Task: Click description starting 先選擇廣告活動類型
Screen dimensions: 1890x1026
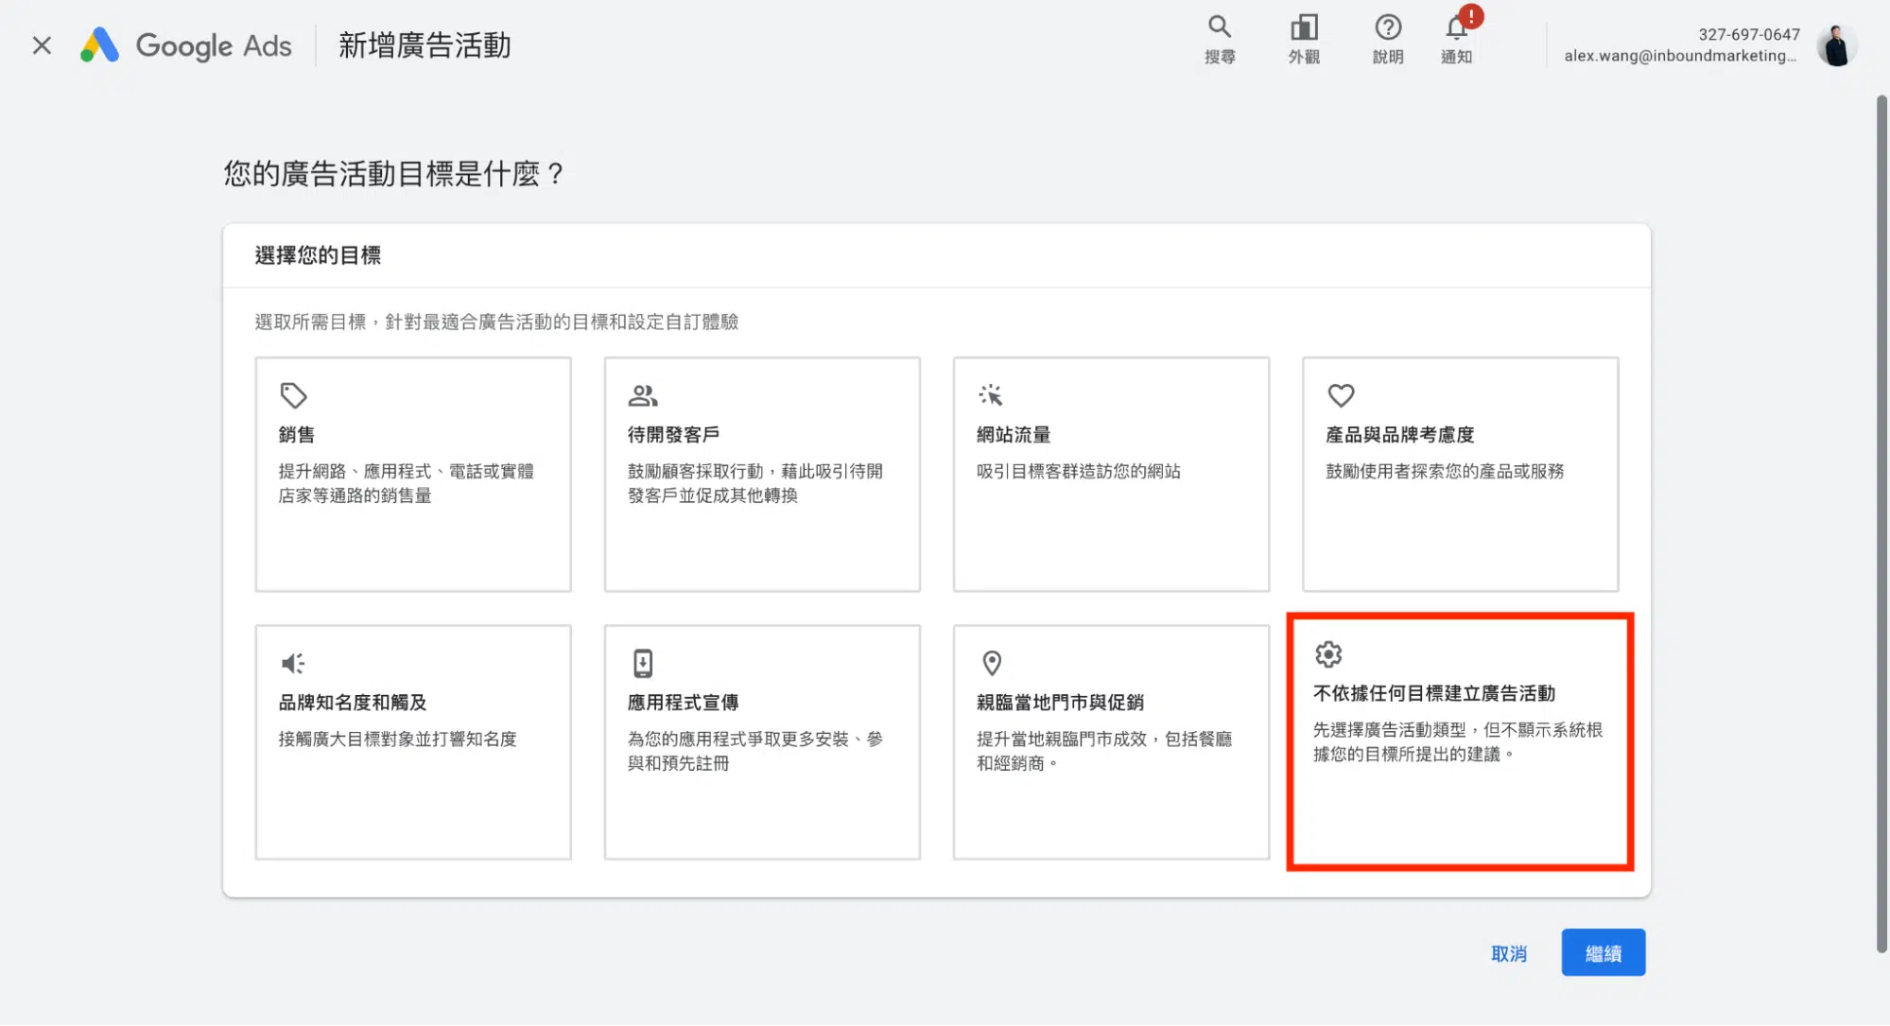Action: (x=1458, y=741)
